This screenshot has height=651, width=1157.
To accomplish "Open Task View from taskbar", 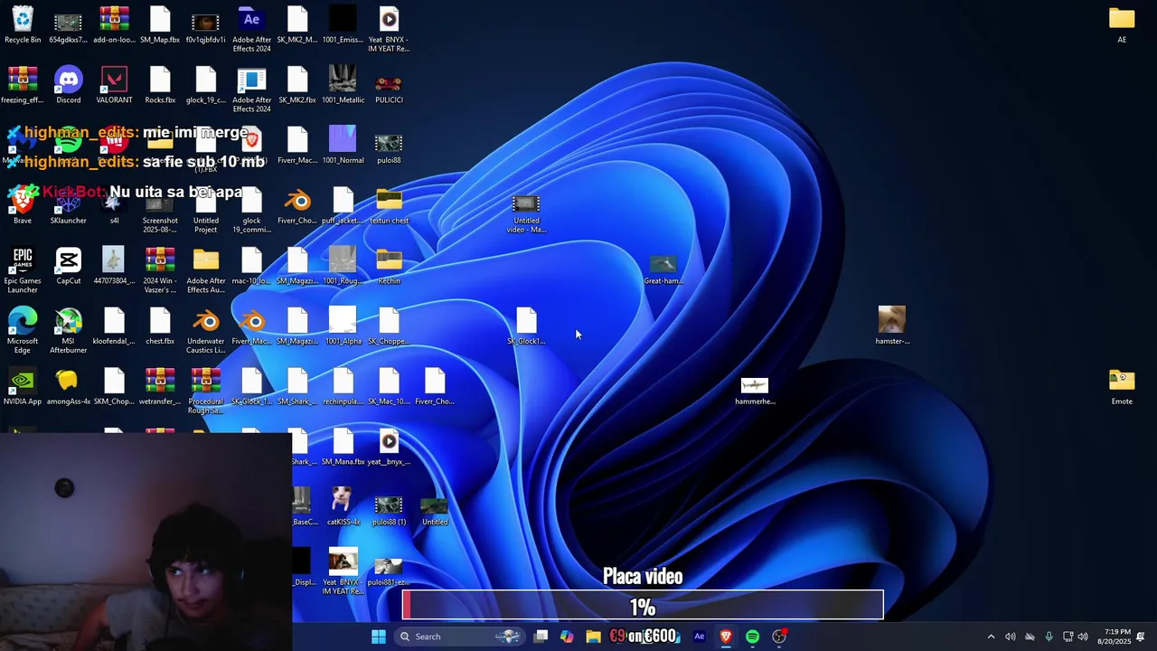I will pyautogui.click(x=541, y=637).
